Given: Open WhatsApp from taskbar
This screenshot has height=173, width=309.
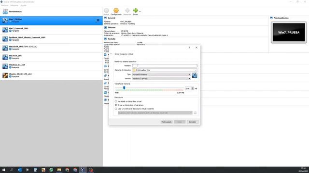Looking at the screenshot, I should coord(51,170).
